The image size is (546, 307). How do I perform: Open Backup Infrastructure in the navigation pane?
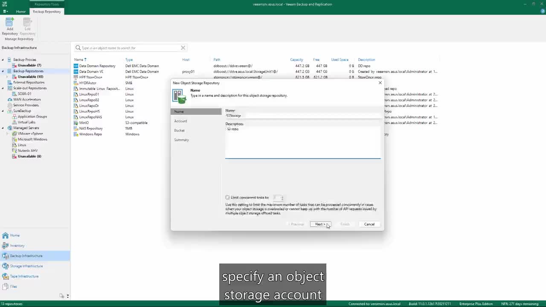click(35, 256)
